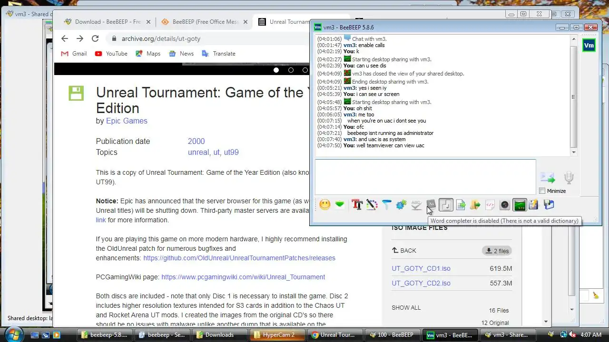Click the 2 files download button
This screenshot has height=342, width=609.
click(497, 251)
